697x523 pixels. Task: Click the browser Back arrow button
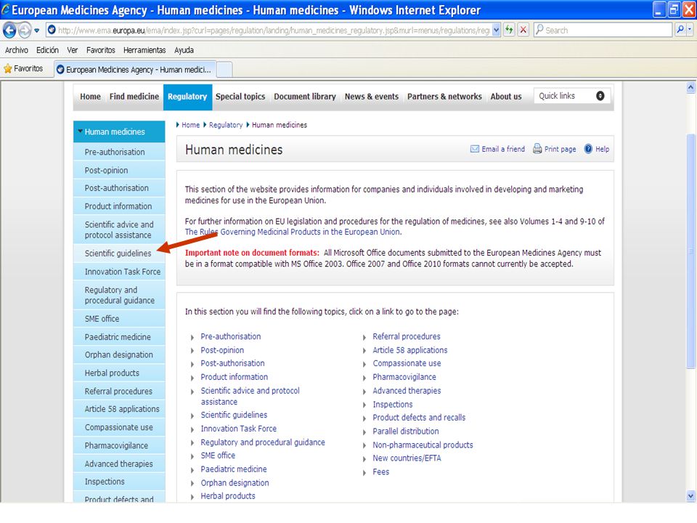point(9,31)
